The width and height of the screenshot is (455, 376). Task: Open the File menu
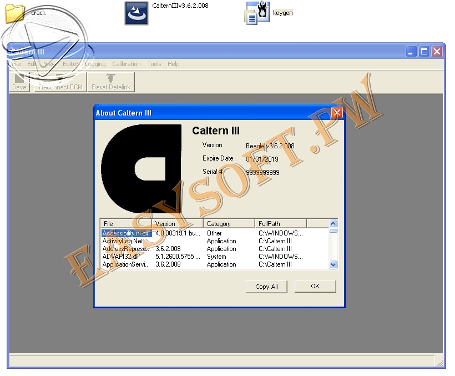[16, 64]
